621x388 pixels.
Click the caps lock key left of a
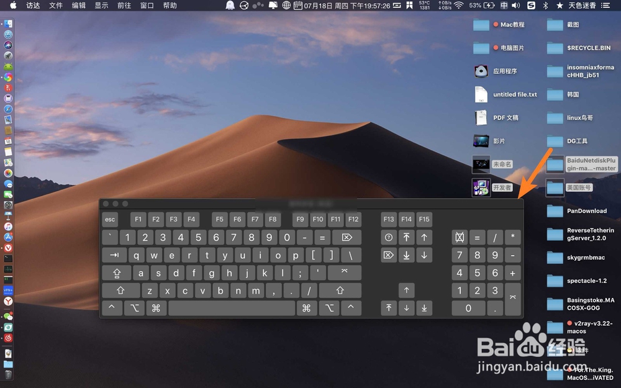[117, 273]
